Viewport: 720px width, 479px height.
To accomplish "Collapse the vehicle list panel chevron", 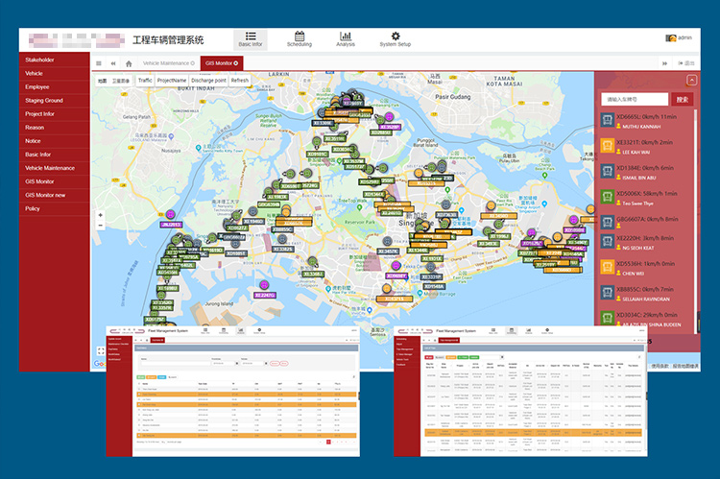I will 691,81.
